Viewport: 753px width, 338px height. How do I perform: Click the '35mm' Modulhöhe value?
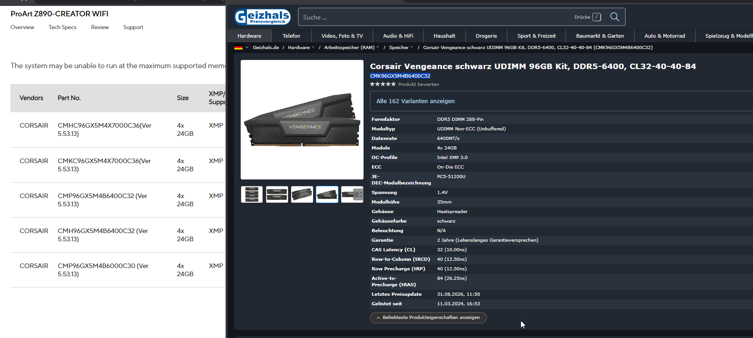pos(445,202)
